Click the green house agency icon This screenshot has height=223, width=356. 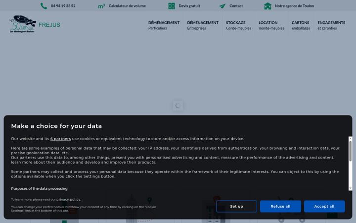pos(267,6)
